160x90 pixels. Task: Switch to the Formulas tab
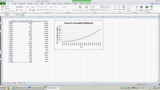(x=30, y=3)
